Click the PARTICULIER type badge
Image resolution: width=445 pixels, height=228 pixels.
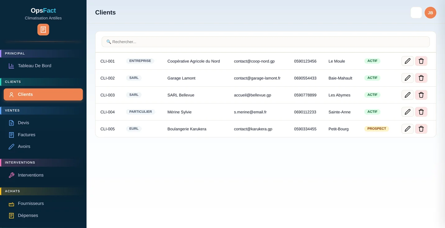141,112
